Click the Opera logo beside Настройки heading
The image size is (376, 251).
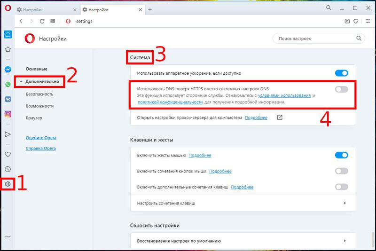[x=30, y=39]
